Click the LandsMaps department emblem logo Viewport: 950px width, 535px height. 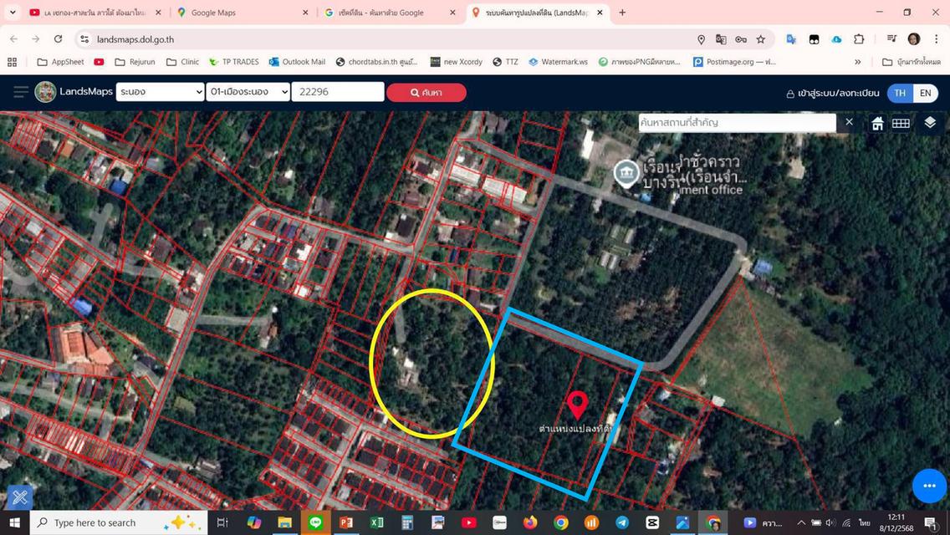(x=45, y=92)
